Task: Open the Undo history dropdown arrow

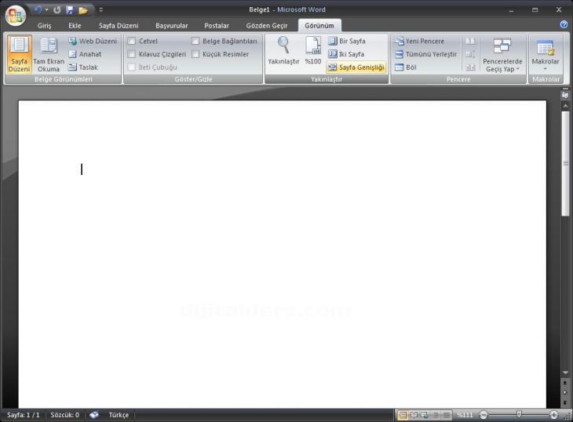Action: click(x=47, y=10)
